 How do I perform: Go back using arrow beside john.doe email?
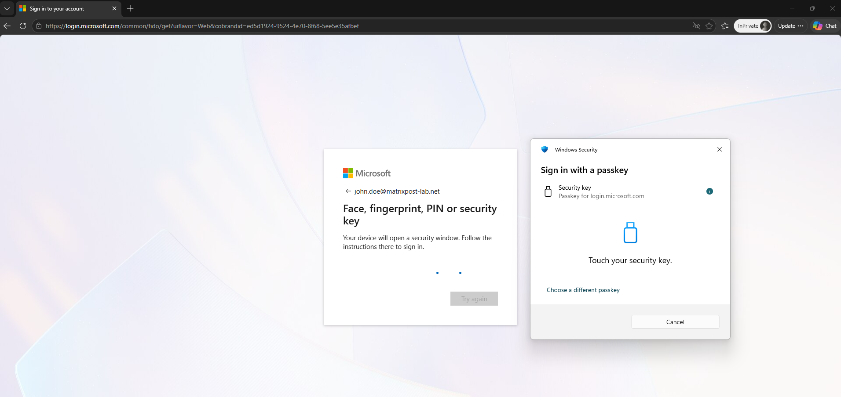point(348,191)
